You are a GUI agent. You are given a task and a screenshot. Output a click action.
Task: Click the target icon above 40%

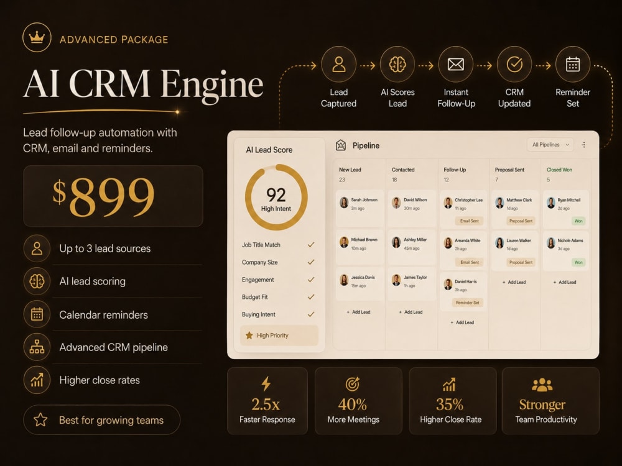pos(352,383)
